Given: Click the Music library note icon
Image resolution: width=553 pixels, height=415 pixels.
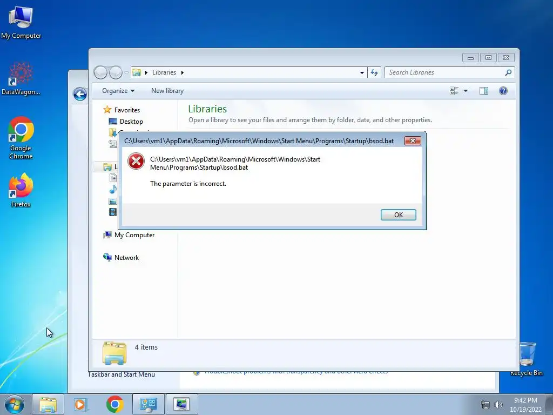Looking at the screenshot, I should pos(113,190).
